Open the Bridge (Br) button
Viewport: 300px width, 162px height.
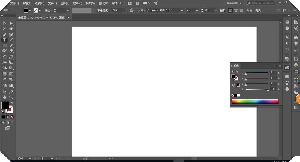tap(130, 3)
